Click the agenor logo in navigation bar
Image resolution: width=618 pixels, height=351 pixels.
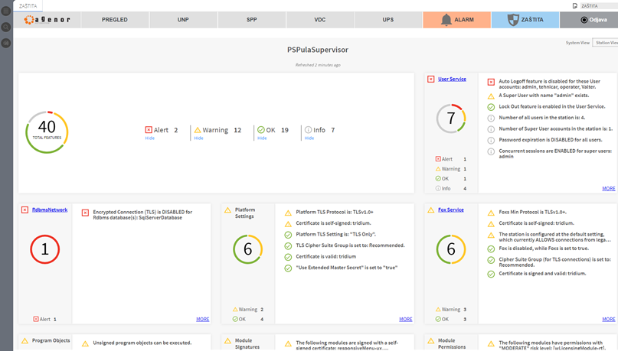[x=47, y=20]
